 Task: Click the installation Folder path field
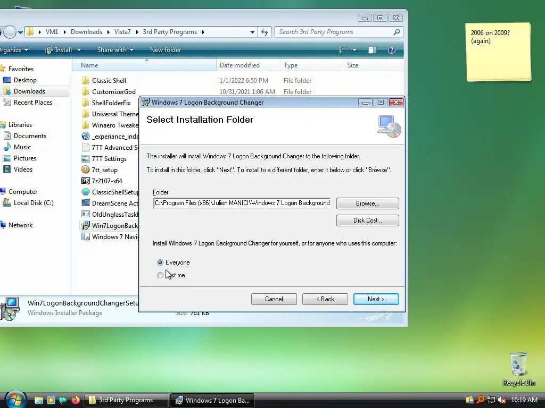242,203
